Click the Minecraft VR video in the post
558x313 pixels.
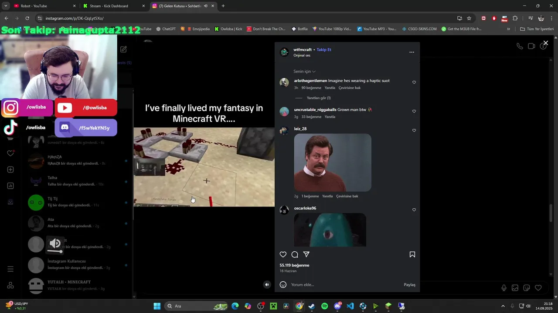click(204, 167)
